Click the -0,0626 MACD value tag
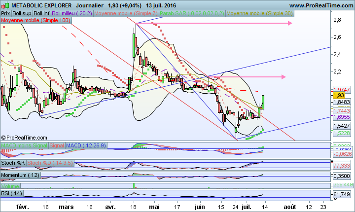Viewport: 355px width, 212px height. click(x=343, y=154)
